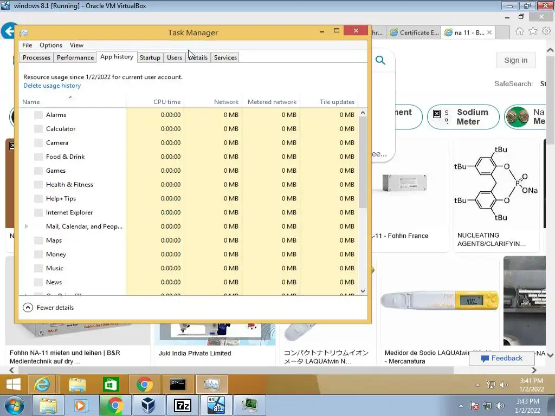Sort by CPU time column header
This screenshot has width=555, height=416.
(155, 102)
